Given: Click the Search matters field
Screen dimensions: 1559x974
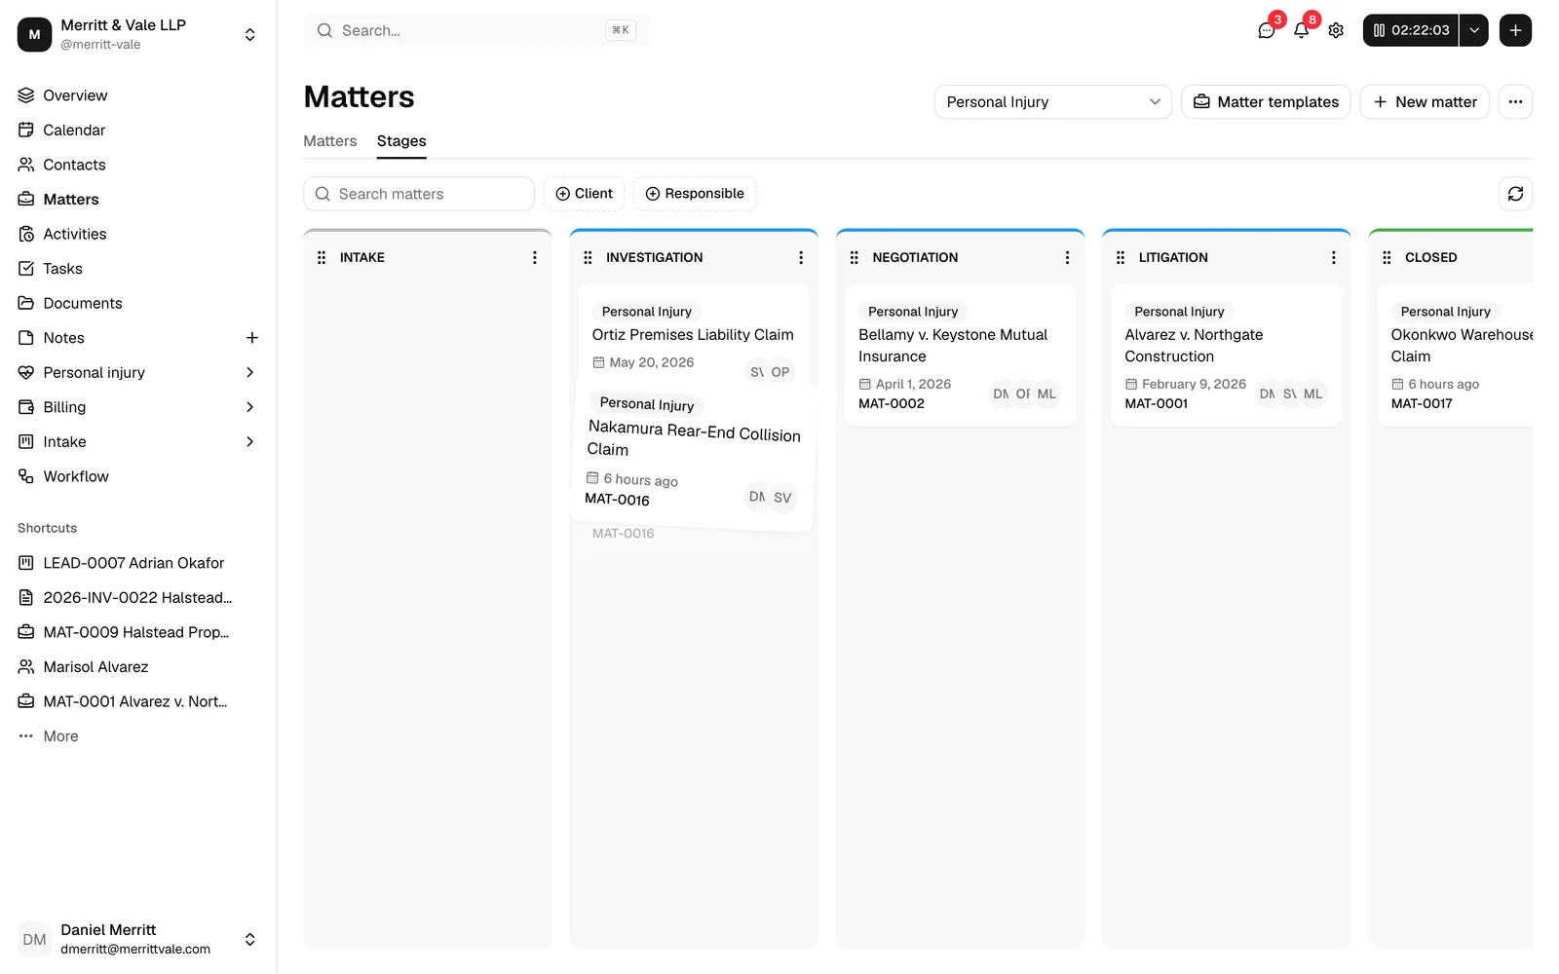Looking at the screenshot, I should (x=419, y=194).
